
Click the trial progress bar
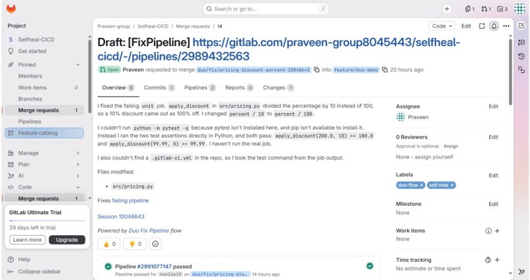47,221
